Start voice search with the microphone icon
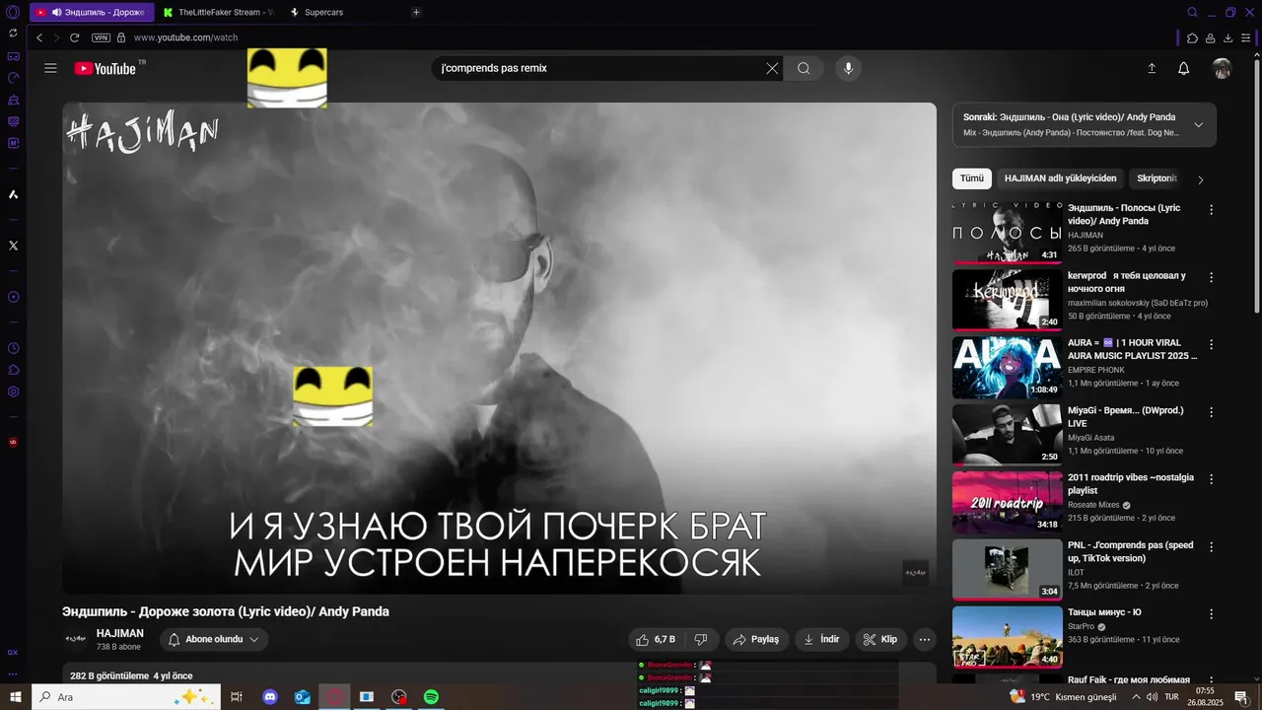This screenshot has height=710, width=1262. pos(848,68)
